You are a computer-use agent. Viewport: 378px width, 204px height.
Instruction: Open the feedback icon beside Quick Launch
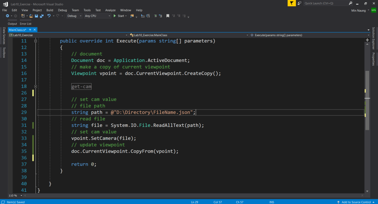tap(300, 3)
